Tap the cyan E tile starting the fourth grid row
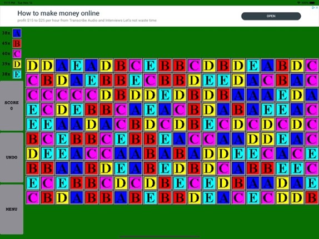 33,109
